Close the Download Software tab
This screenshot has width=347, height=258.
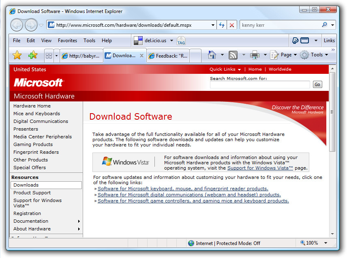[x=141, y=56]
